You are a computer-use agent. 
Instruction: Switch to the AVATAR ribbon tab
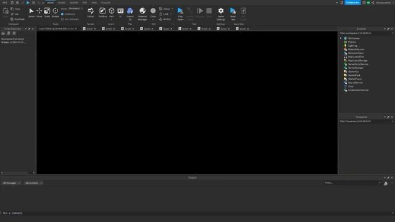[x=74, y=2]
